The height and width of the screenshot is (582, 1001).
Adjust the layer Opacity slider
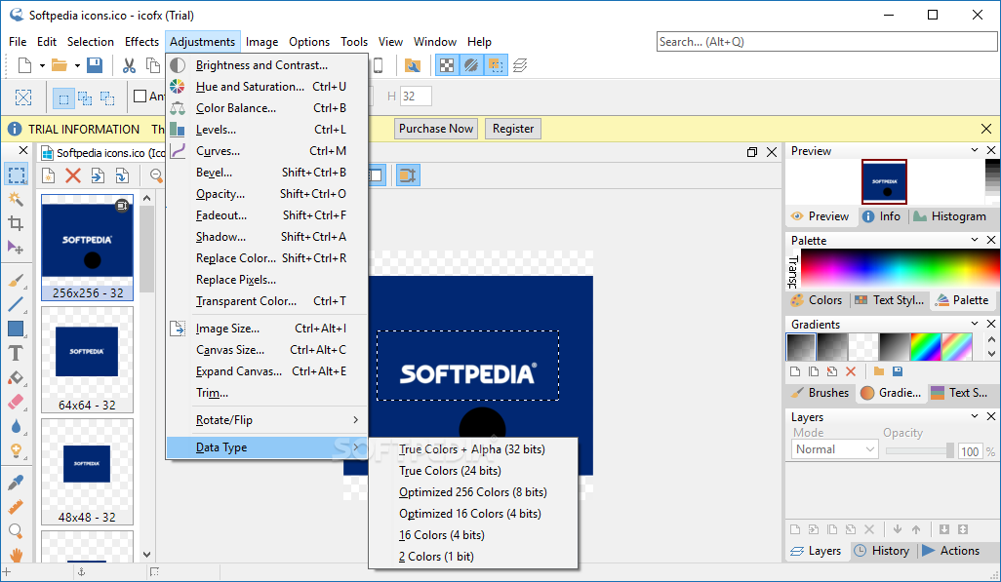pyautogui.click(x=920, y=450)
